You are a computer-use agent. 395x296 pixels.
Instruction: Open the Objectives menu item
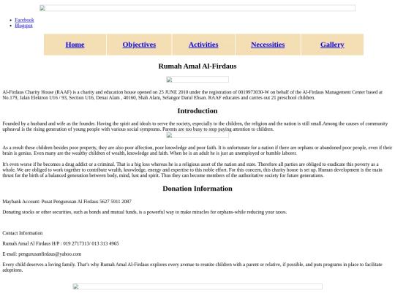coord(139,45)
